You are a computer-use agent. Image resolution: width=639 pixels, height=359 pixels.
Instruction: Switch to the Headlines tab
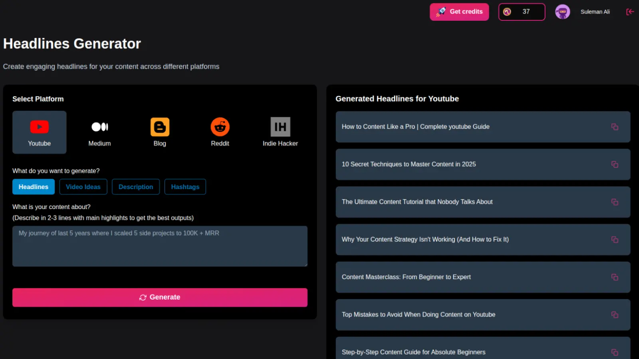click(34, 187)
